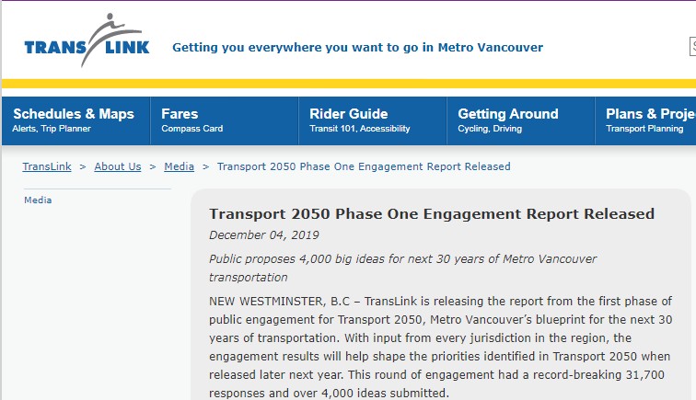696x400 pixels.
Task: Open the Media breadcrumb link
Action: (x=179, y=166)
